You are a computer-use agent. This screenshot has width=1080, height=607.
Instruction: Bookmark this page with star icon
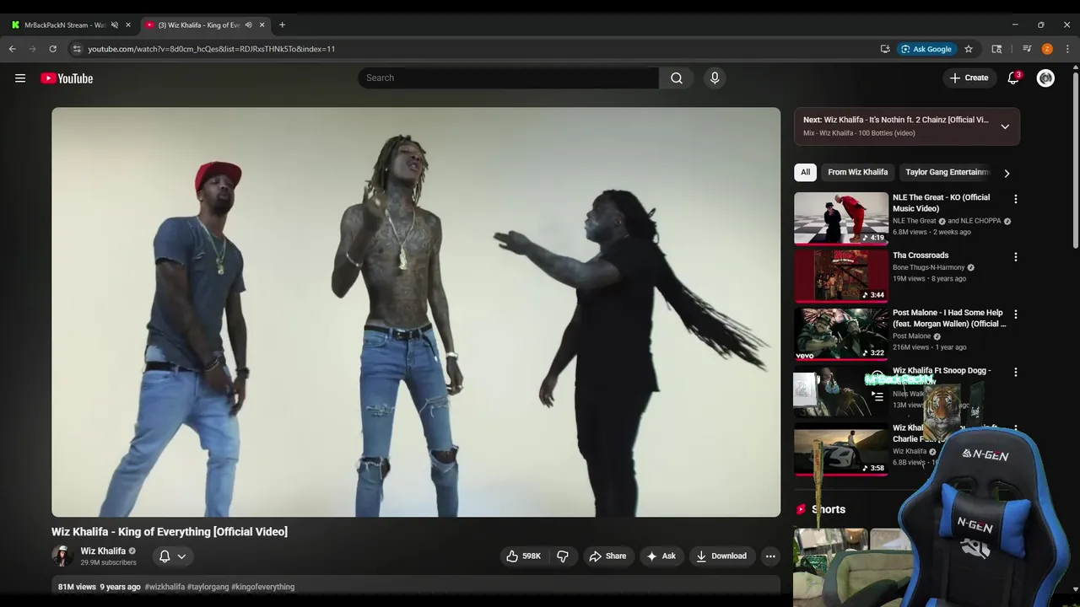tap(969, 49)
